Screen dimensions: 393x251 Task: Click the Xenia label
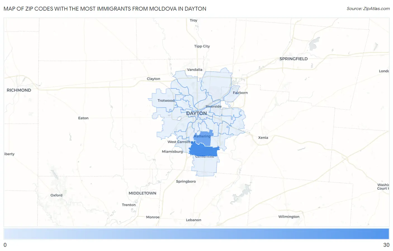pos(263,138)
